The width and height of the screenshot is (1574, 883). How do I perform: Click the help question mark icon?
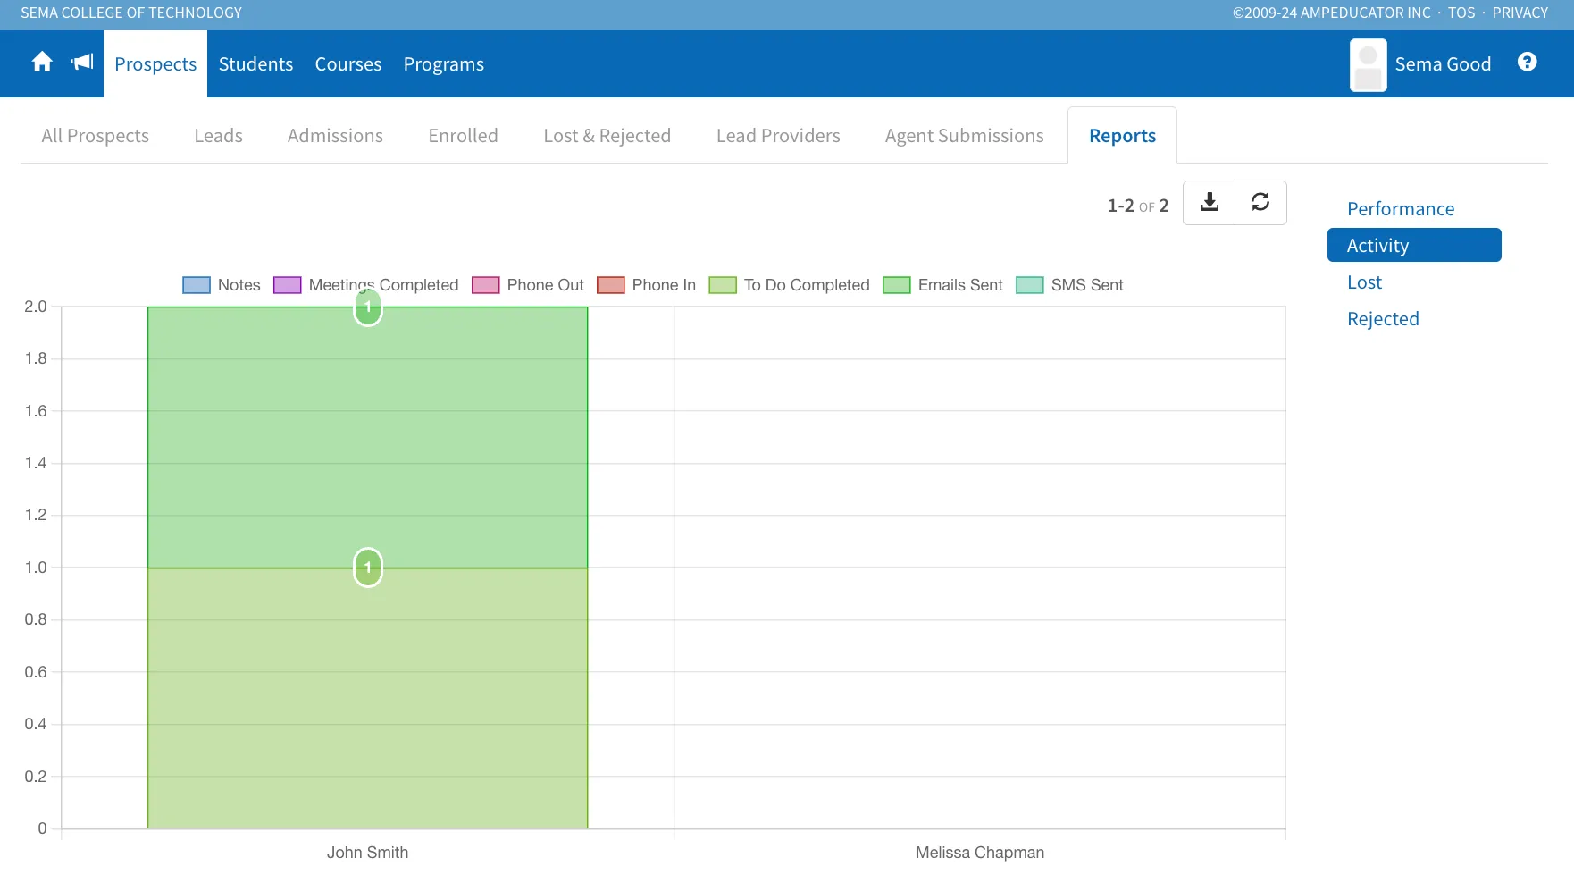point(1527,62)
